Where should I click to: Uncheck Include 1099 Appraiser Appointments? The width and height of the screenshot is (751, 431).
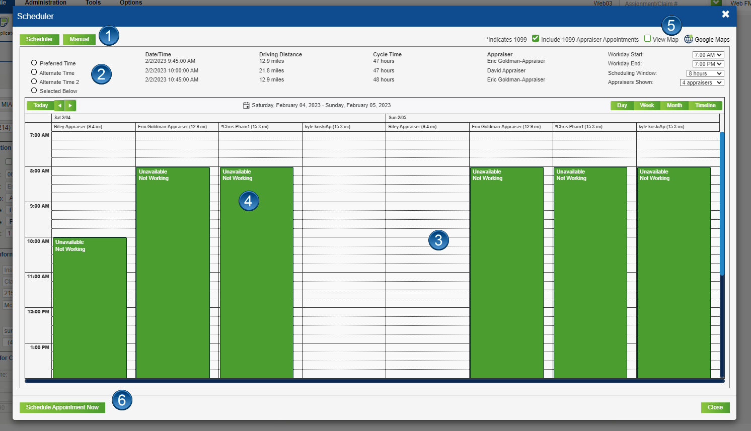point(536,37)
